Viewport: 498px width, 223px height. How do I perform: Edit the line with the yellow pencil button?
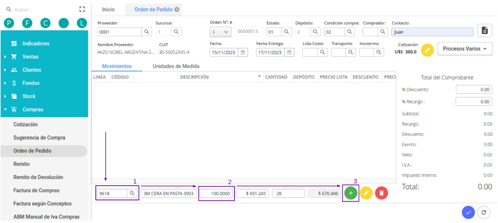click(x=366, y=193)
